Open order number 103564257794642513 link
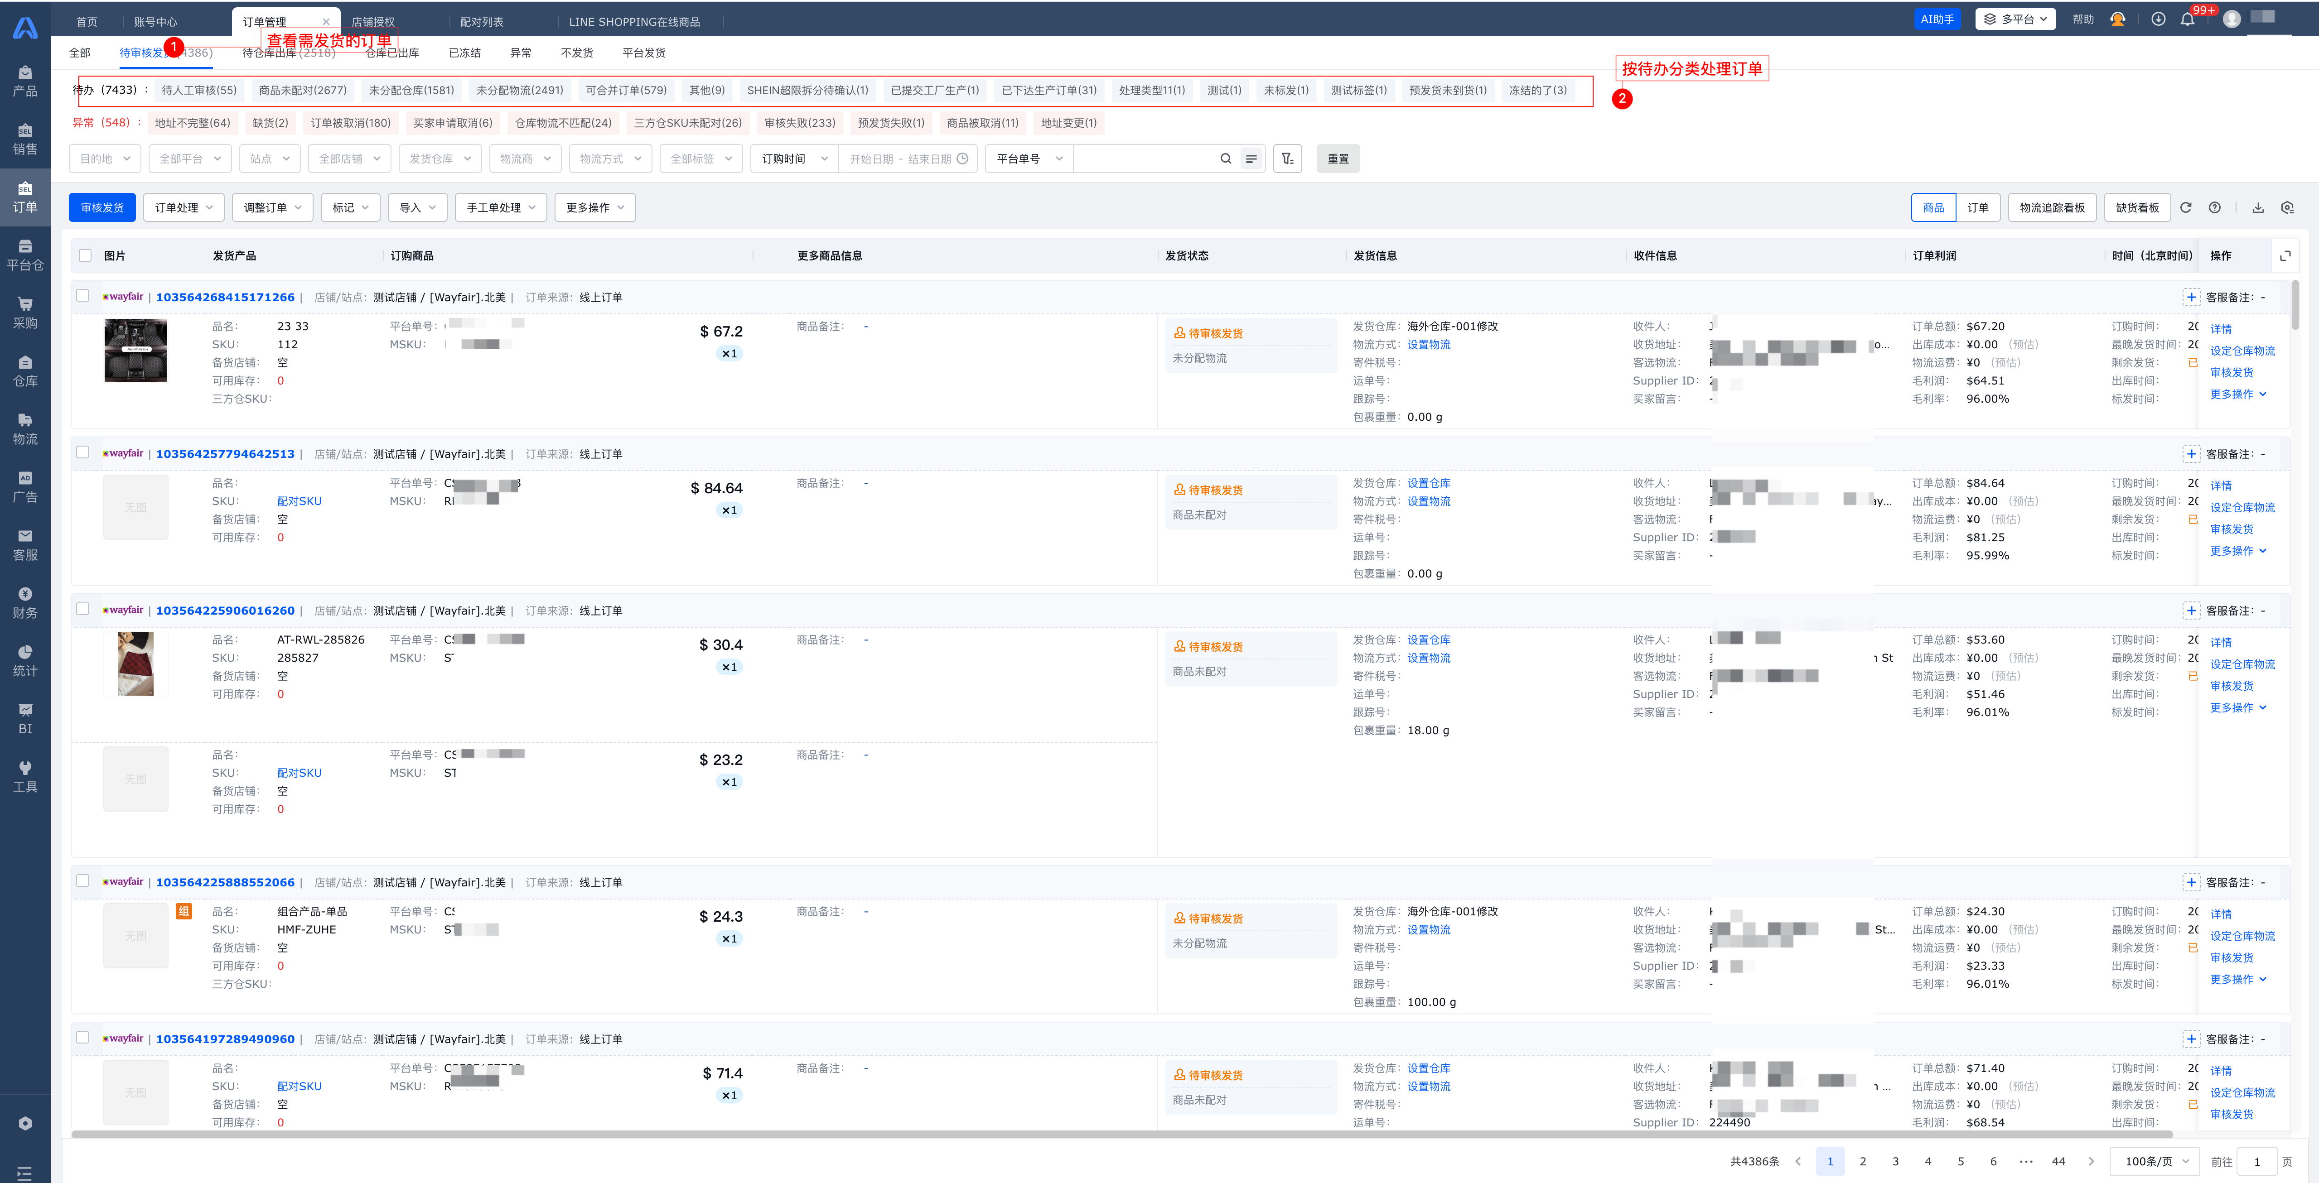Image resolution: width=2319 pixels, height=1183 pixels. 225,453
